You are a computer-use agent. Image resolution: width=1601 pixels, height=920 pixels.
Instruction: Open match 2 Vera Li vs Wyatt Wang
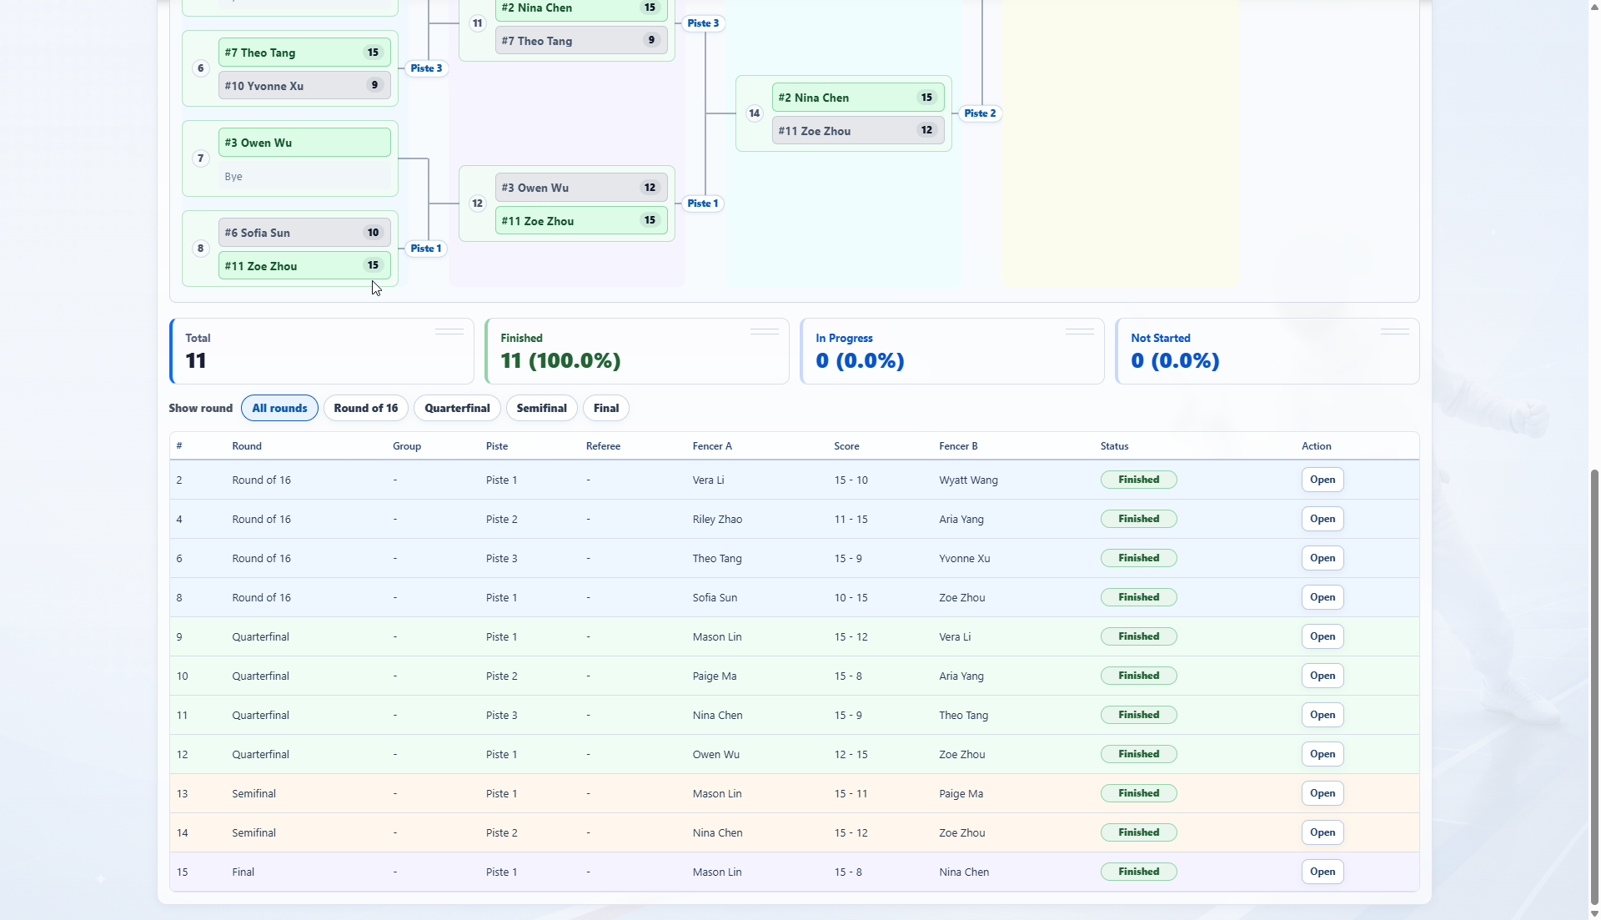[1322, 480]
